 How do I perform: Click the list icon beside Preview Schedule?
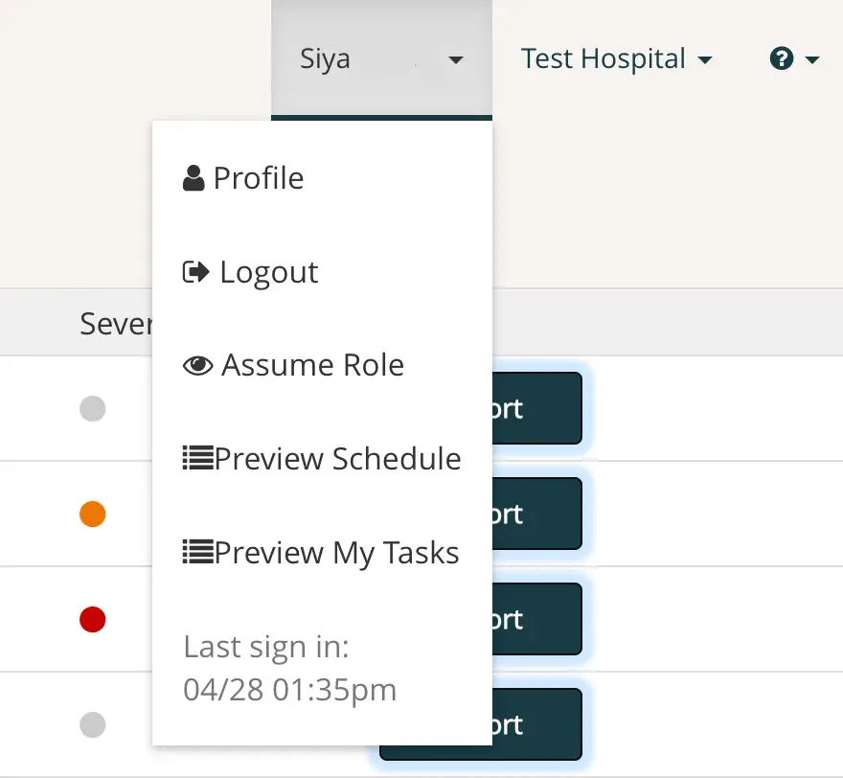[x=194, y=458]
